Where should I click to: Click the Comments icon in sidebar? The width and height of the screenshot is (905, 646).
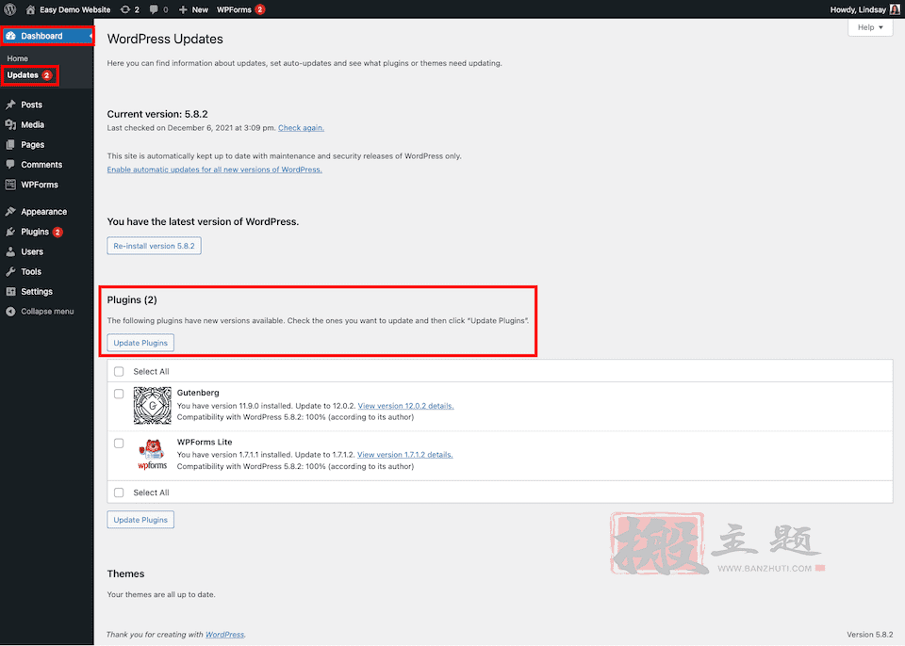point(10,165)
